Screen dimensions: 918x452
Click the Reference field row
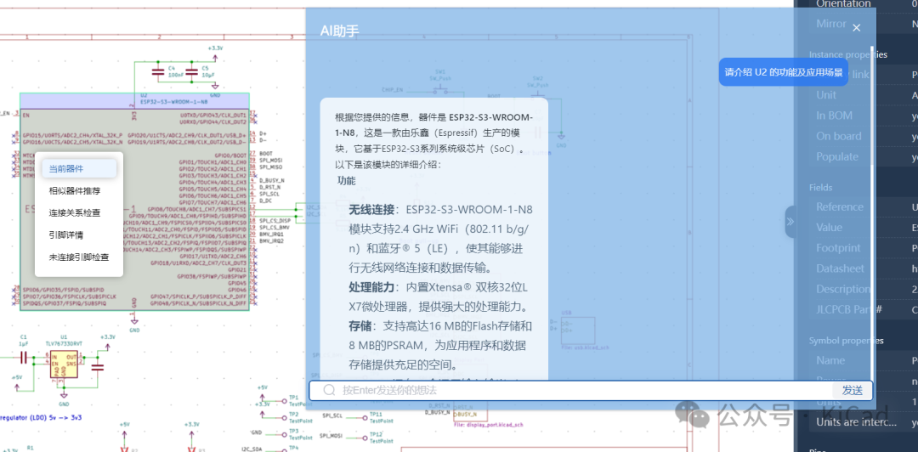864,206
